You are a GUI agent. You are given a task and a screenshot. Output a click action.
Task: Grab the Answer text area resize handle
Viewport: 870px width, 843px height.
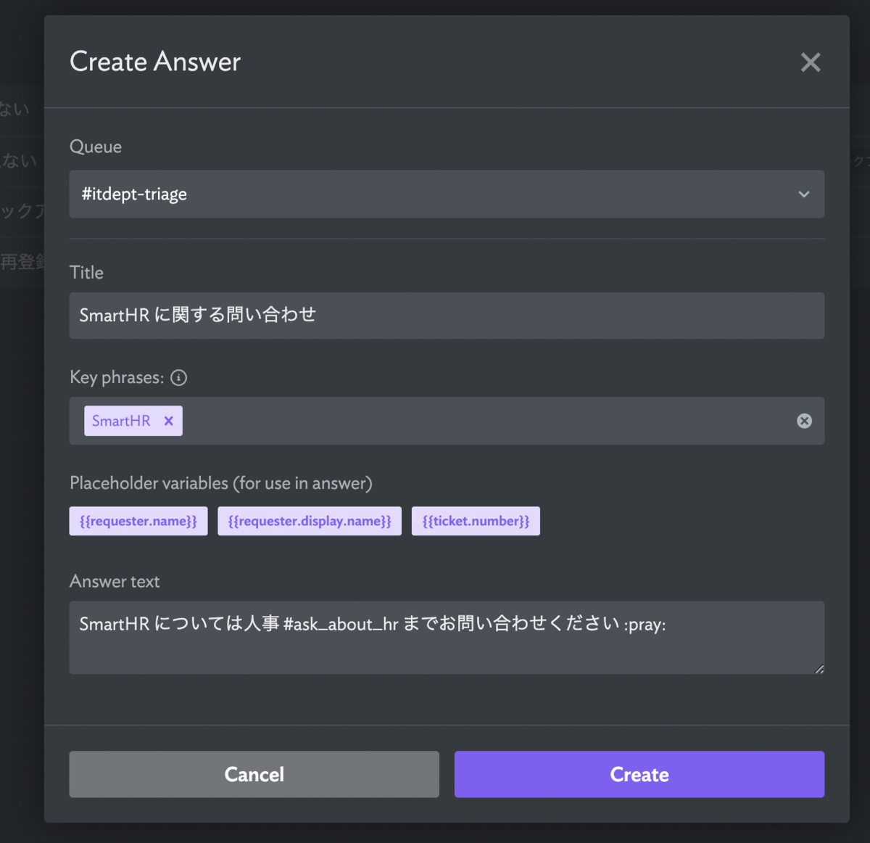pos(819,668)
